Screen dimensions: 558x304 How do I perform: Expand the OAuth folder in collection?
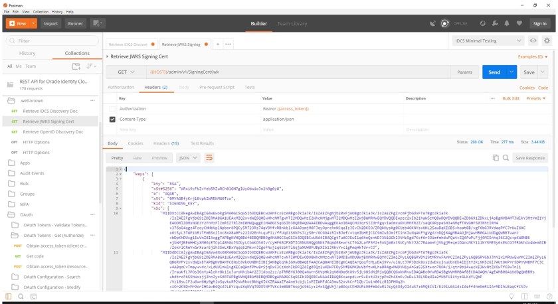click(x=27, y=214)
